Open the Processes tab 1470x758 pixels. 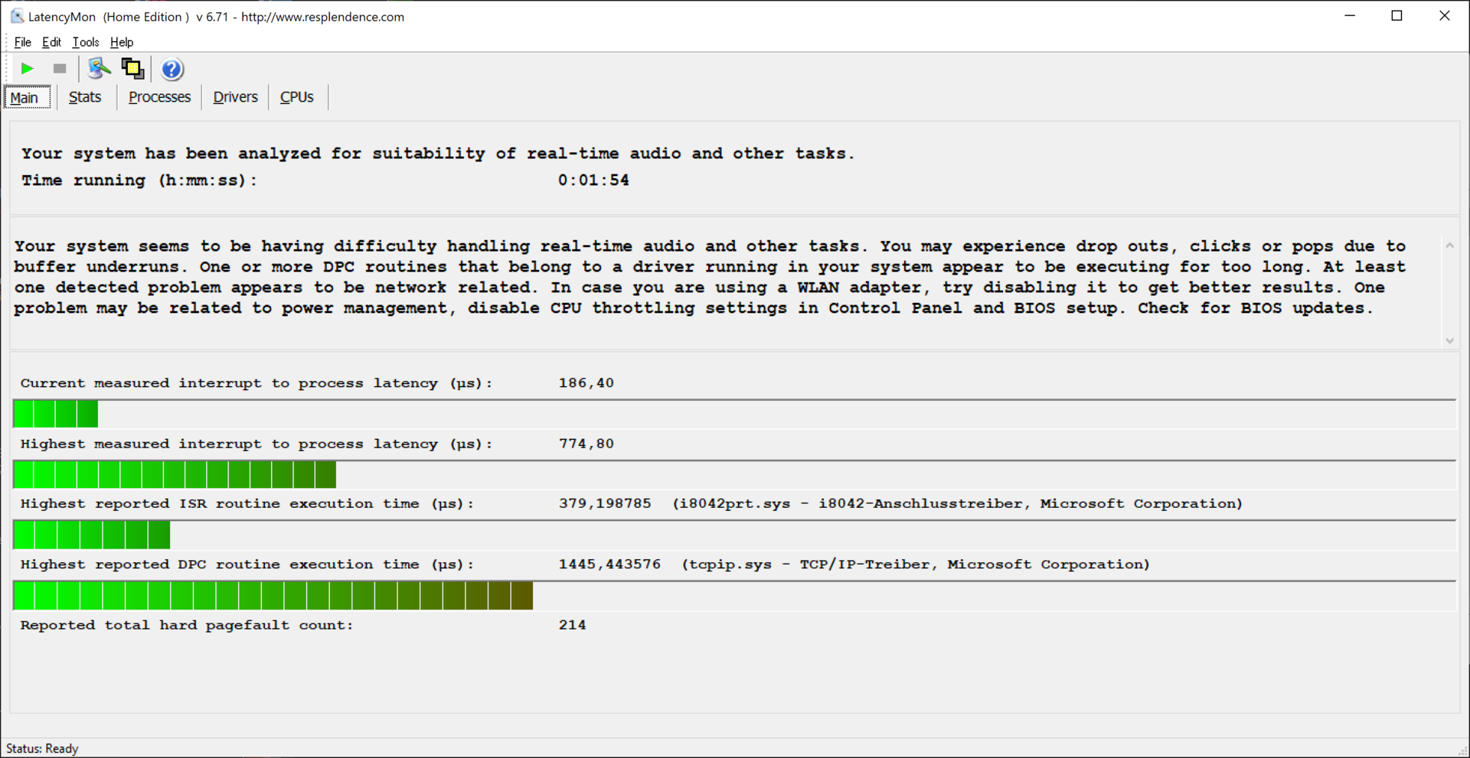pyautogui.click(x=159, y=97)
